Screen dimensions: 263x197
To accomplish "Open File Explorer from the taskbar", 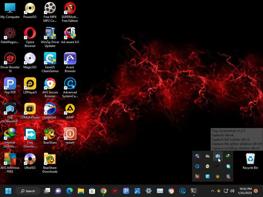I will [x=81, y=191].
